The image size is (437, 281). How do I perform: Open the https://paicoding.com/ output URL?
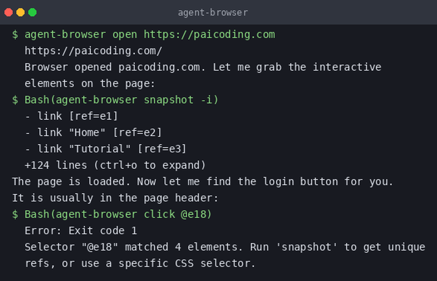(x=93, y=51)
